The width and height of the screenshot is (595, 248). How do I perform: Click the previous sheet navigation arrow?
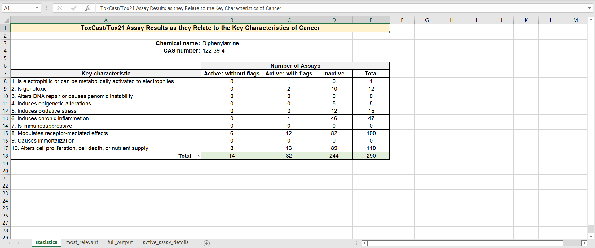[x=10, y=243]
